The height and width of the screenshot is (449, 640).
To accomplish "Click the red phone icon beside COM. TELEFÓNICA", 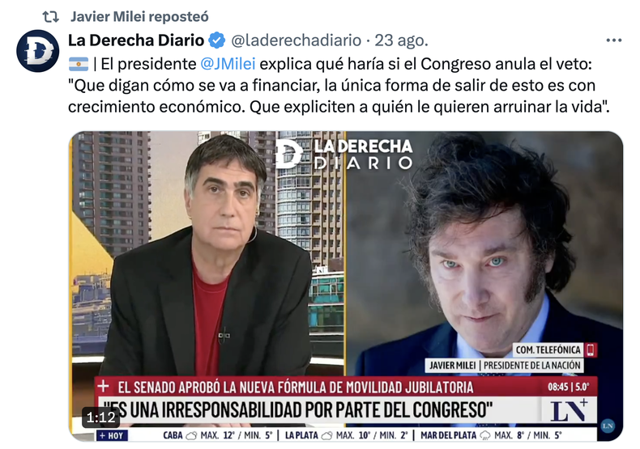I will point(591,349).
